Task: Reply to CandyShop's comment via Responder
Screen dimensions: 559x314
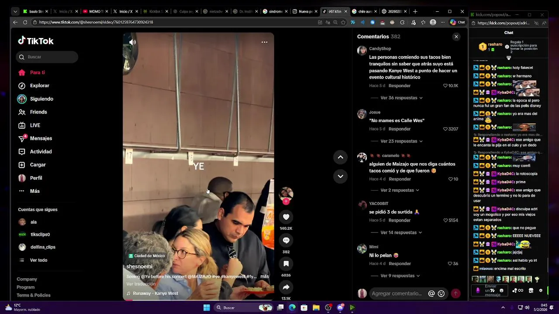Action: pos(400,86)
